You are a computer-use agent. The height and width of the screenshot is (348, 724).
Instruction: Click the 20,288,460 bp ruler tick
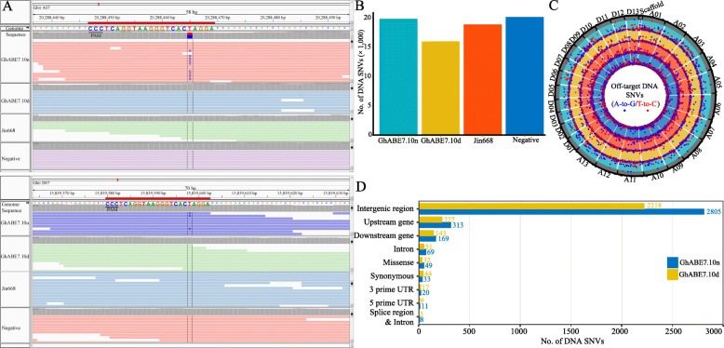point(163,17)
